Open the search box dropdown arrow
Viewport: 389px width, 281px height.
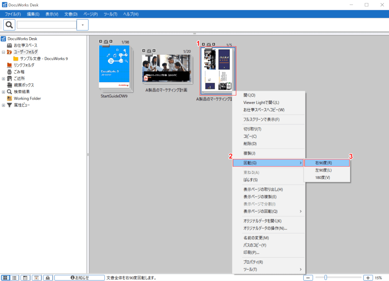pyautogui.click(x=83, y=25)
